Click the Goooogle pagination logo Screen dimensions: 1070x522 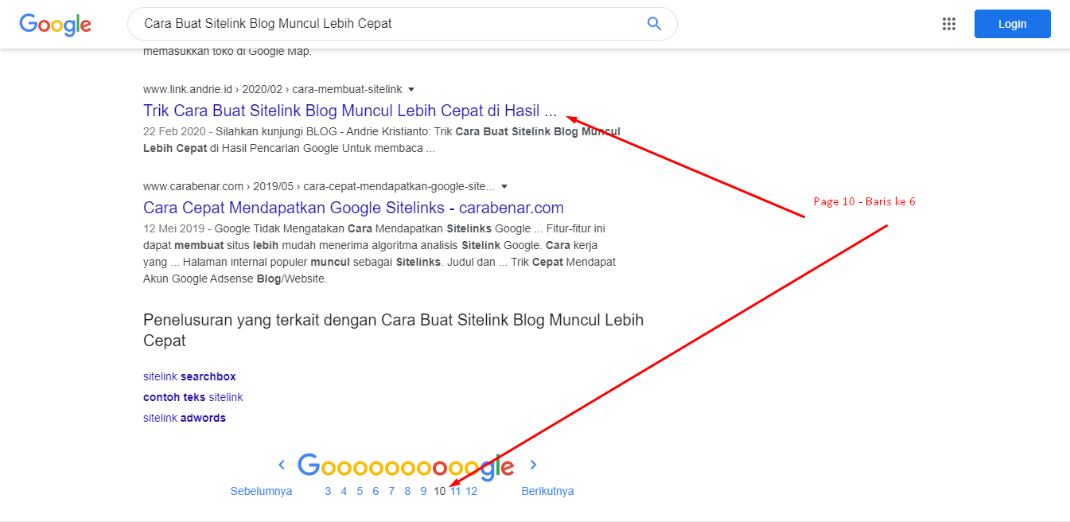406,467
